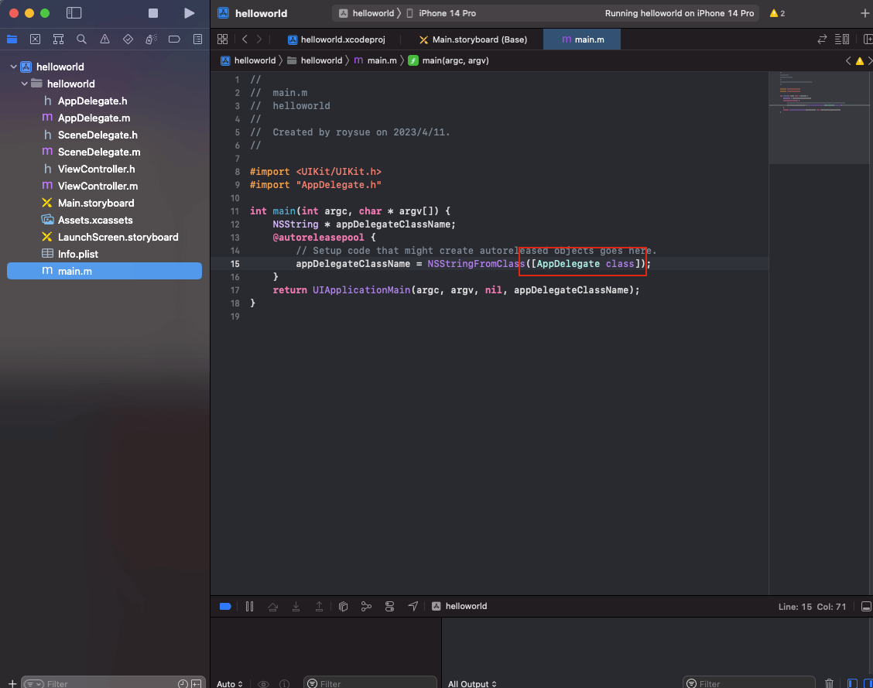
Task: Click helloworld folder in jump bar
Action: point(314,60)
